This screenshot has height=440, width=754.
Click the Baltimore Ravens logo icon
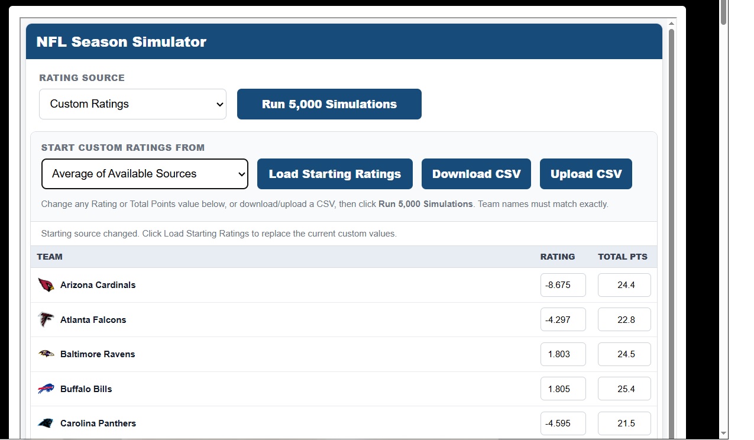tap(46, 354)
